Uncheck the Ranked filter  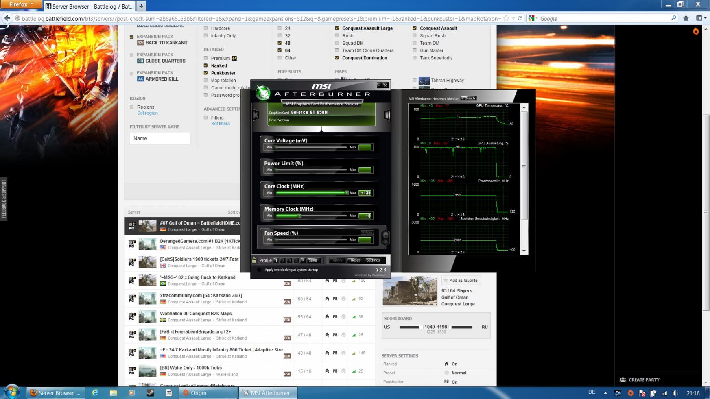[x=205, y=65]
